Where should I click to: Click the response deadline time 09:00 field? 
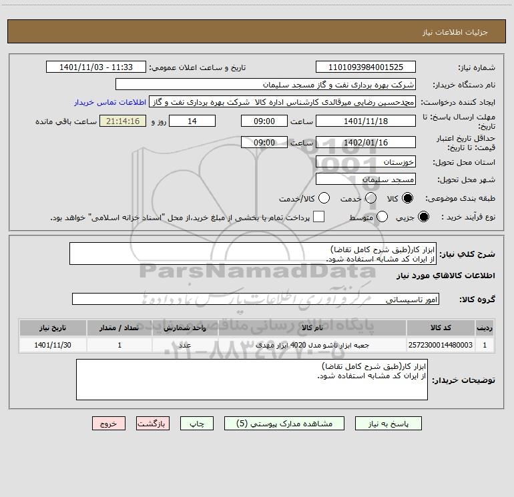[264, 121]
